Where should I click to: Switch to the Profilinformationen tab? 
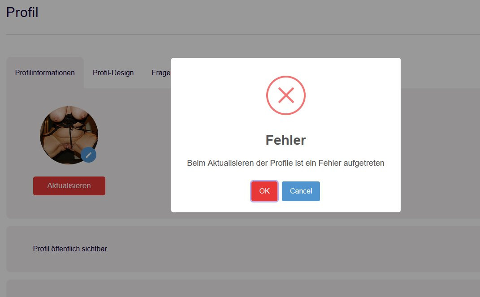(x=45, y=73)
